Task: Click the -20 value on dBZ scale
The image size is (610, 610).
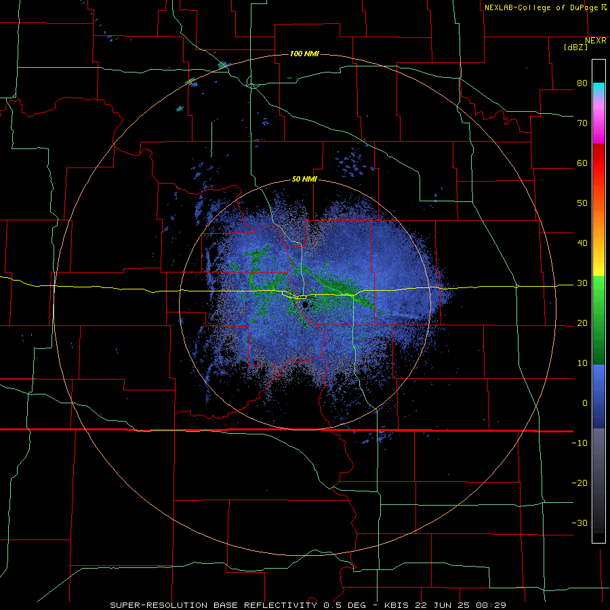Action: 579,483
